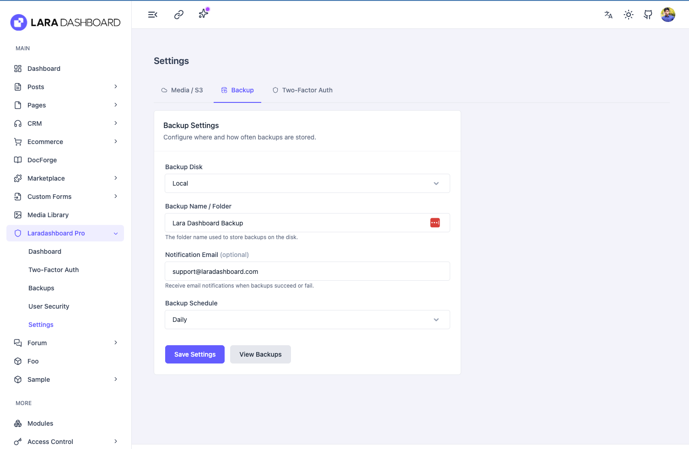Open the language switcher icon
Screen dimensions: 689x449
pos(608,15)
